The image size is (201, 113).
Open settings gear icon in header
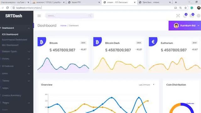pyautogui.click(x=198, y=16)
